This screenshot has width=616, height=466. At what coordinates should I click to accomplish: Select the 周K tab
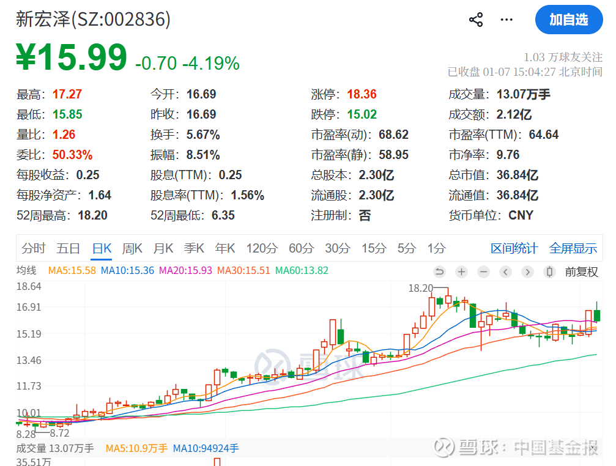click(x=132, y=248)
